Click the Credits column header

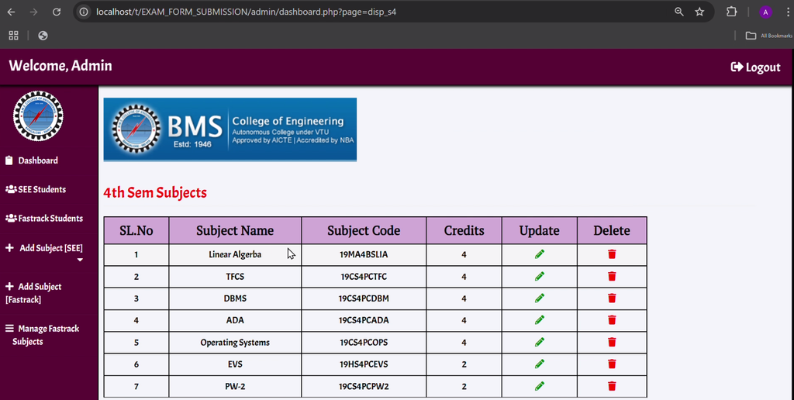pos(464,230)
